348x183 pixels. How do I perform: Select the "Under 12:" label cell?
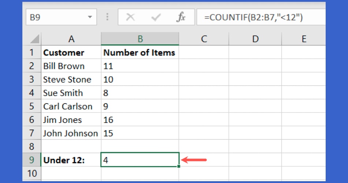(71, 160)
